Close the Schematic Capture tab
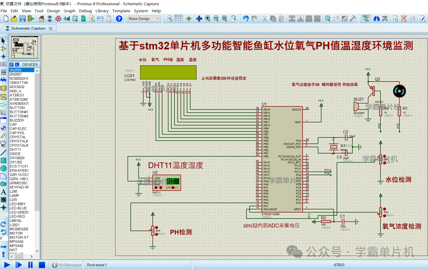428x269 pixels. (50, 28)
